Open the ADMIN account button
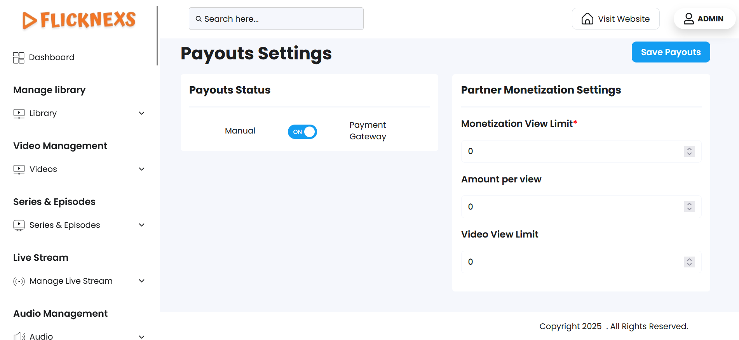Viewport: 739px width, 340px height. point(704,19)
